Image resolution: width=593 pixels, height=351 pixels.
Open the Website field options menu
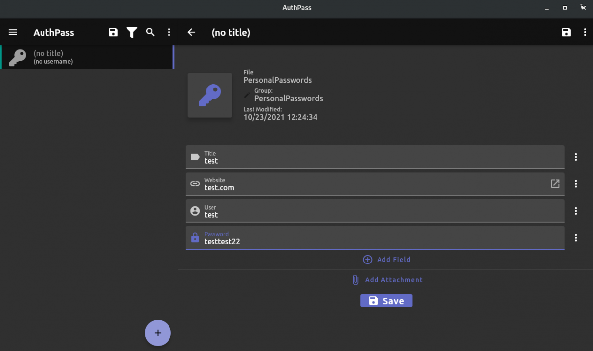tap(576, 183)
